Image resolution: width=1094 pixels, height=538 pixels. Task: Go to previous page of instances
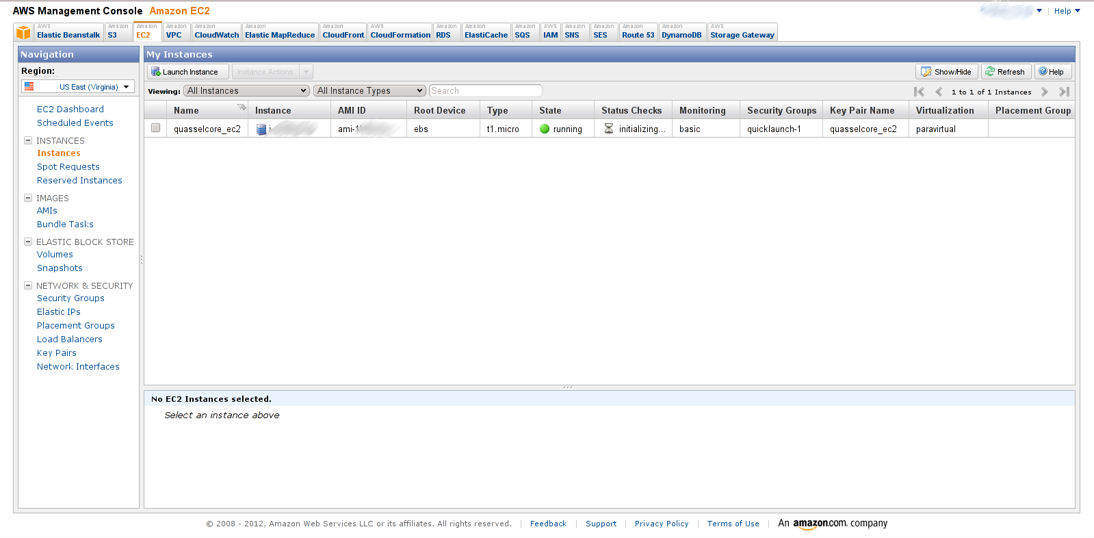tap(939, 92)
